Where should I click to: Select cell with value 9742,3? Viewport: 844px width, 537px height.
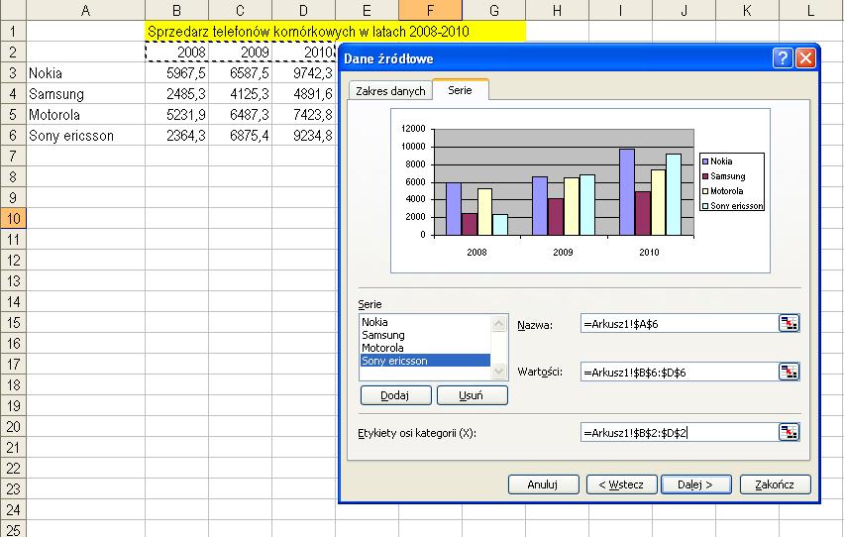303,72
